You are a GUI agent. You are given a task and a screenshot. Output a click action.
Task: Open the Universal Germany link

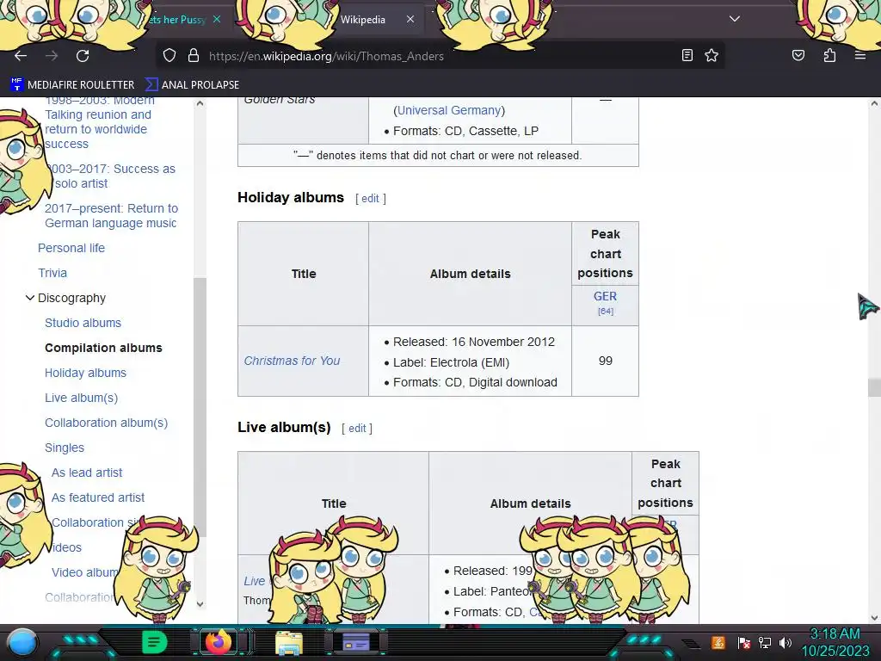coord(449,110)
